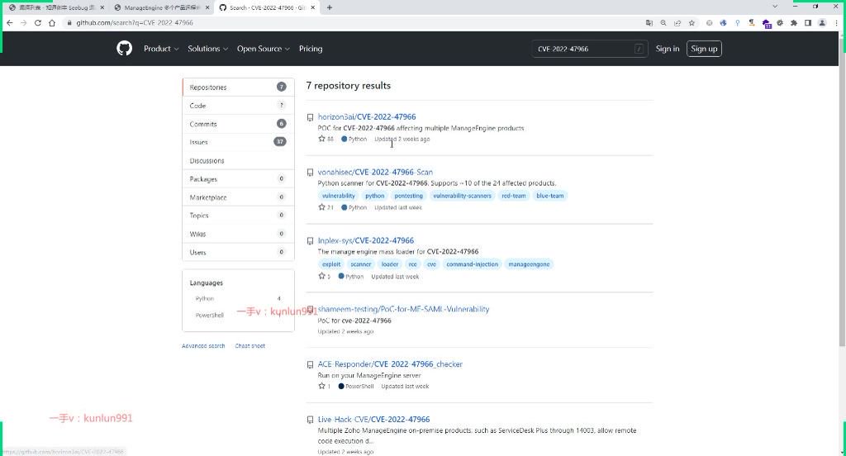Close the Seebug tab
Screen dimensions: 846x456
[102, 7]
